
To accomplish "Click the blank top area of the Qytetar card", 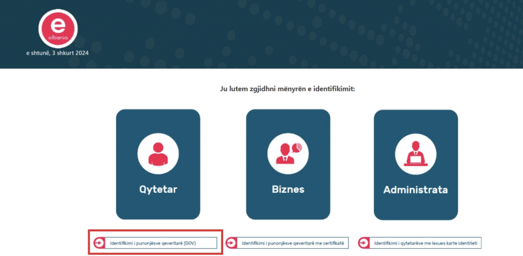I will pos(158,119).
